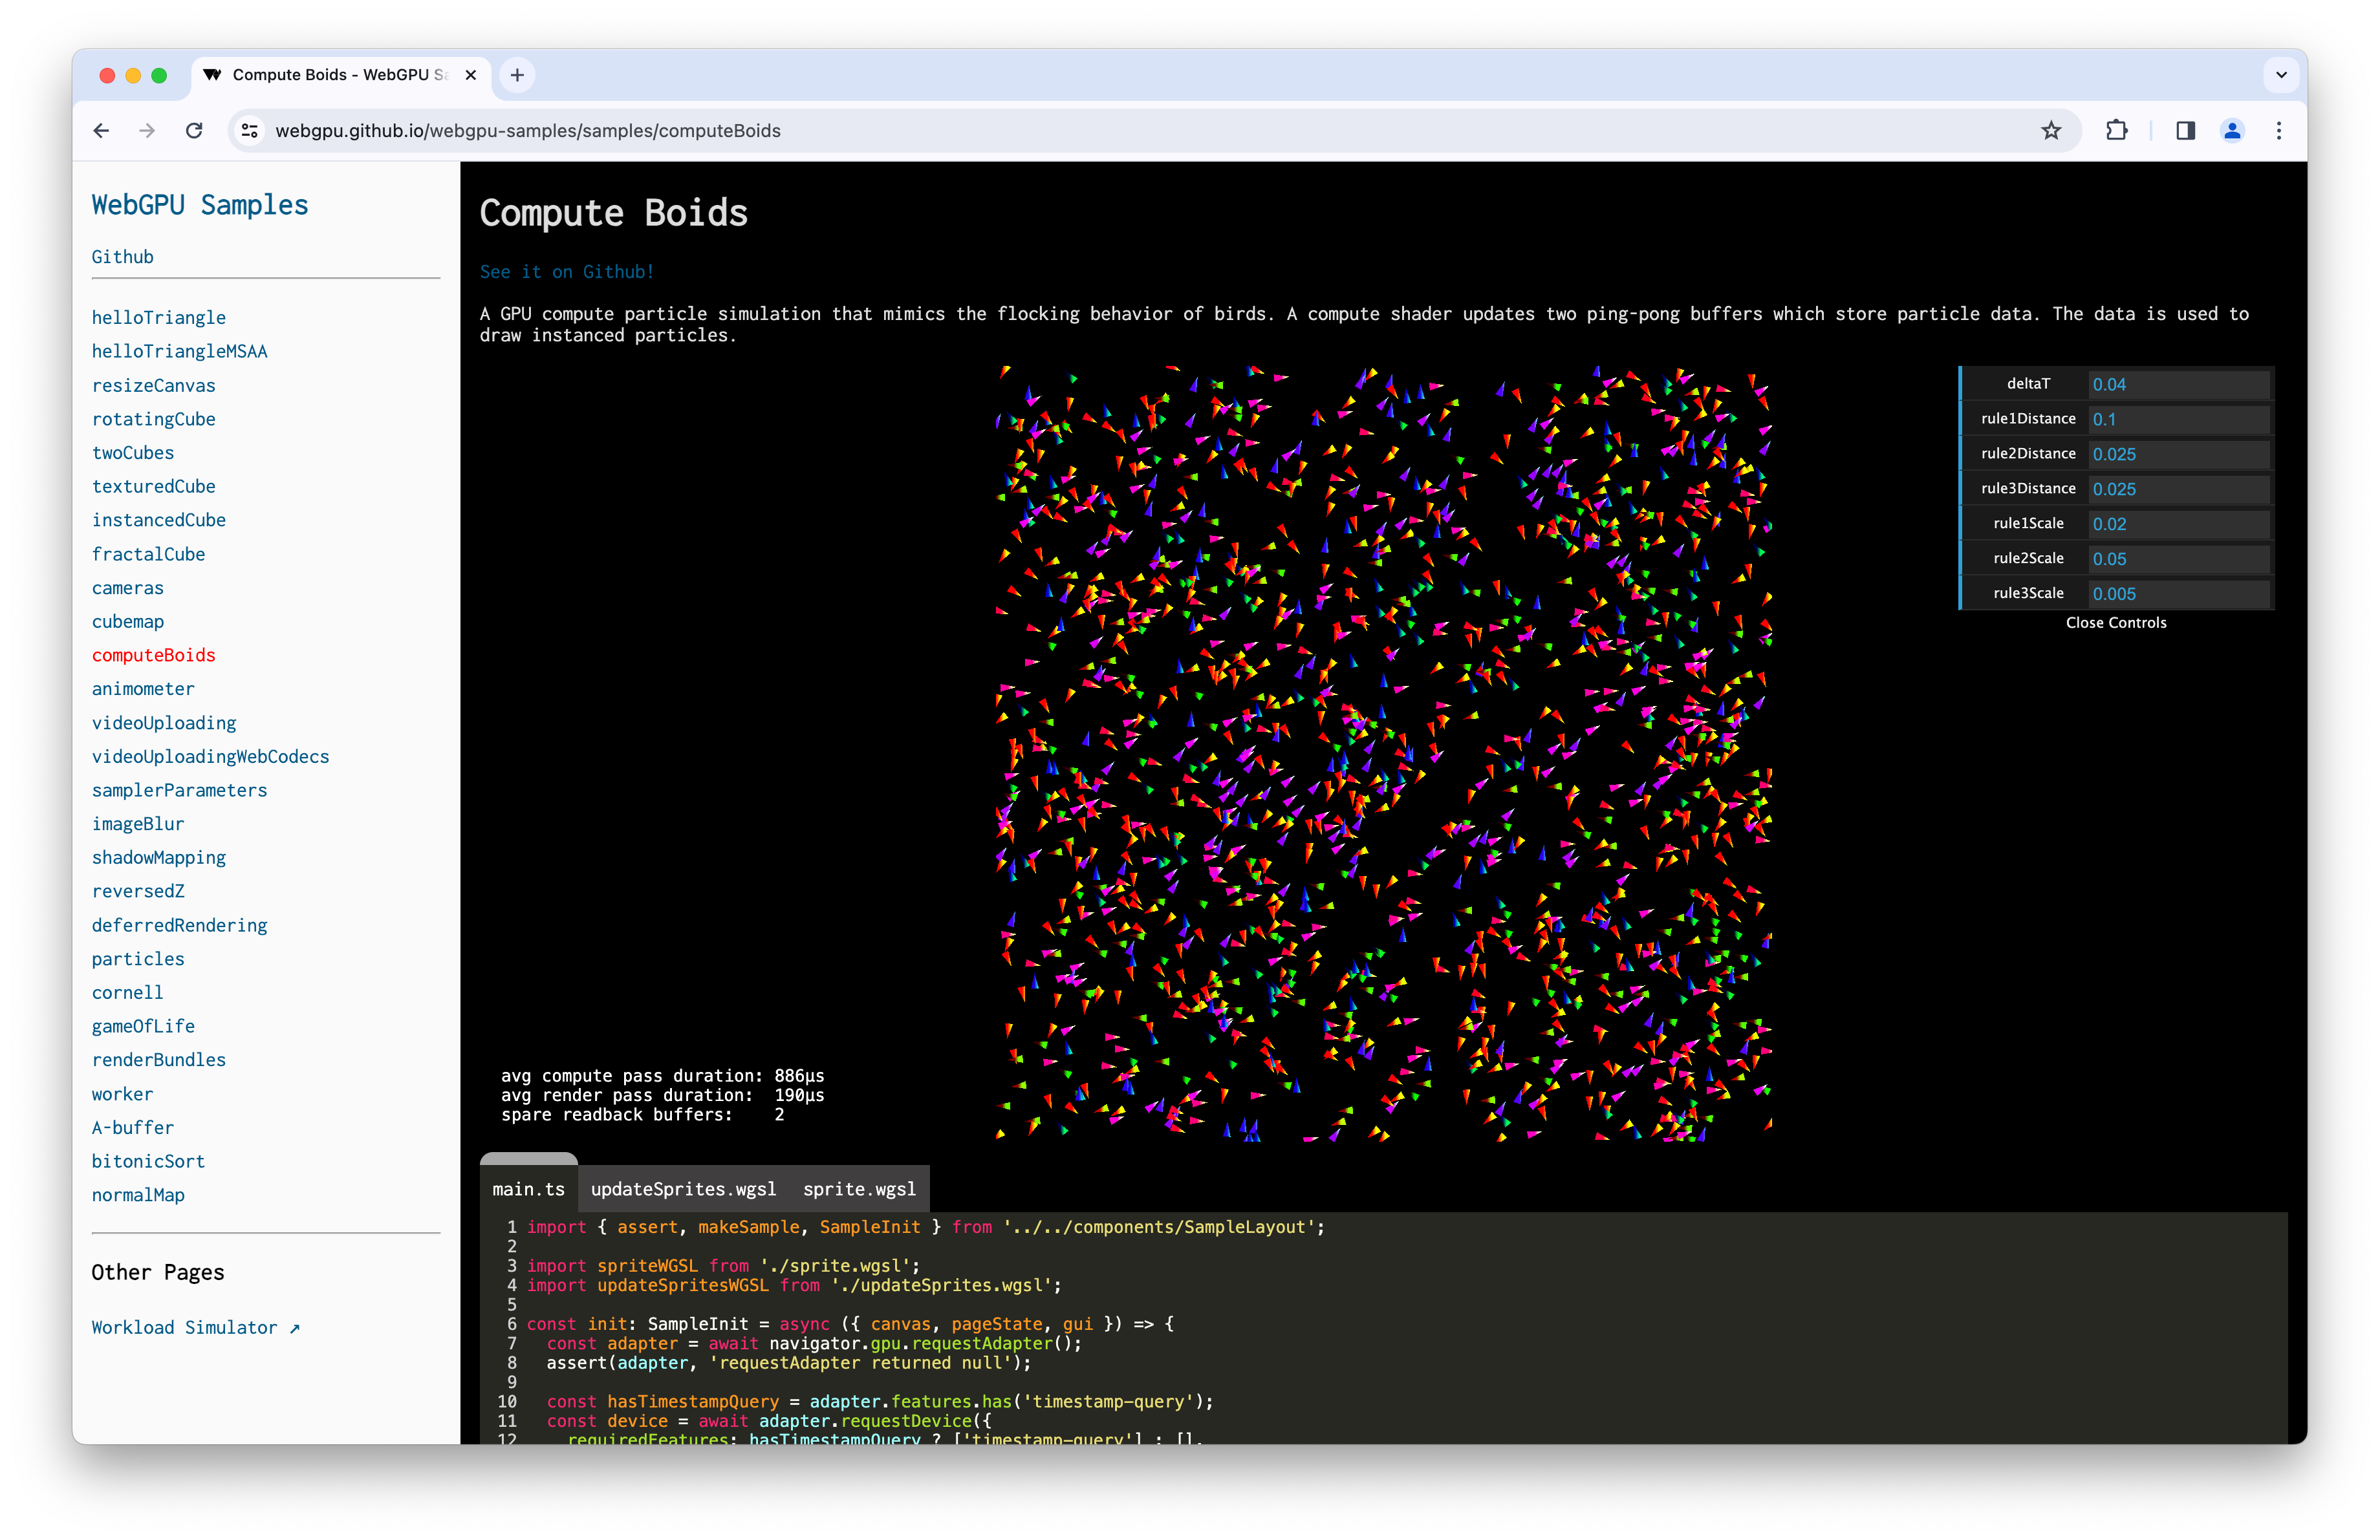Click Close Controls button
The image size is (2380, 1540).
pos(2115,621)
